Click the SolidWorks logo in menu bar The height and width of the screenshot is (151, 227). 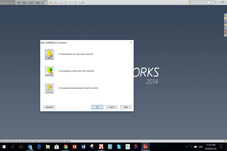click(8, 3)
